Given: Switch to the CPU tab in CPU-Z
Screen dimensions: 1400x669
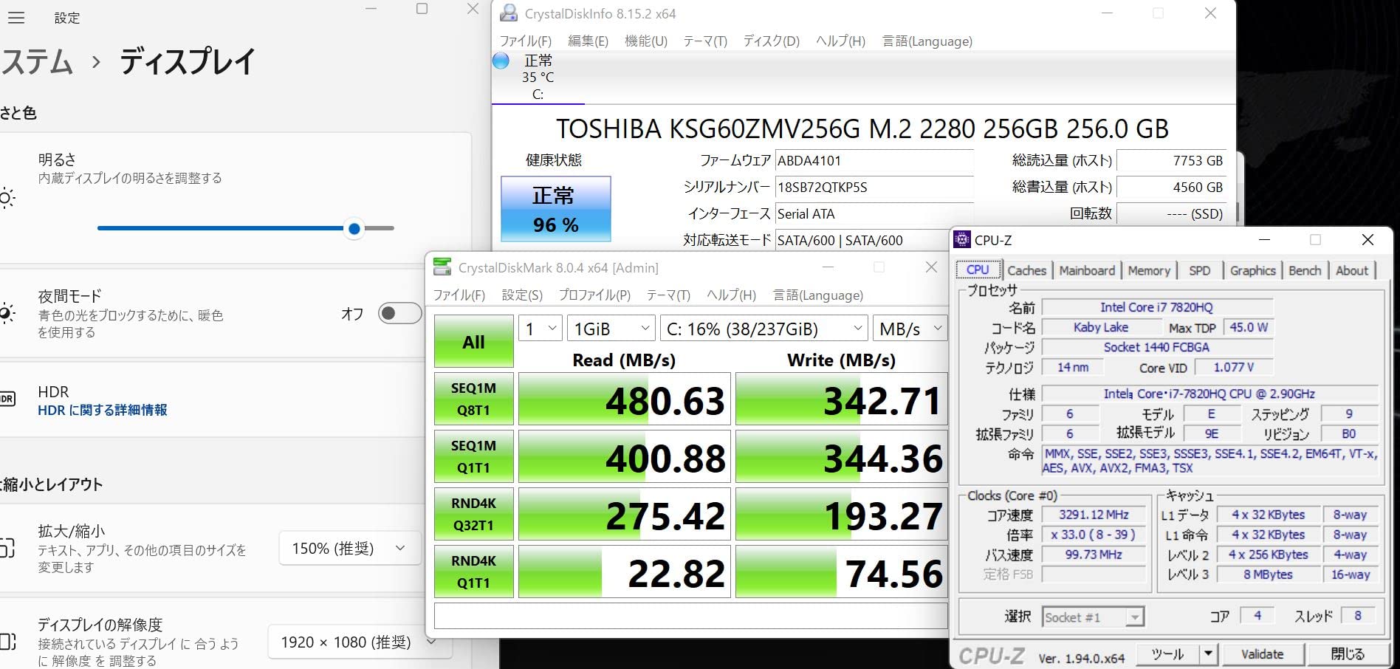Looking at the screenshot, I should (x=978, y=270).
